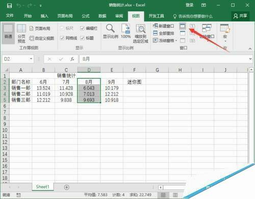Open the Zoom (显示比例) magnifier dialog
The image size is (255, 199).
(111, 31)
